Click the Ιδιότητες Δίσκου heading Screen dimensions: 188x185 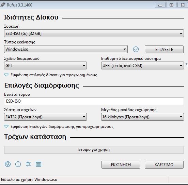click(31, 17)
